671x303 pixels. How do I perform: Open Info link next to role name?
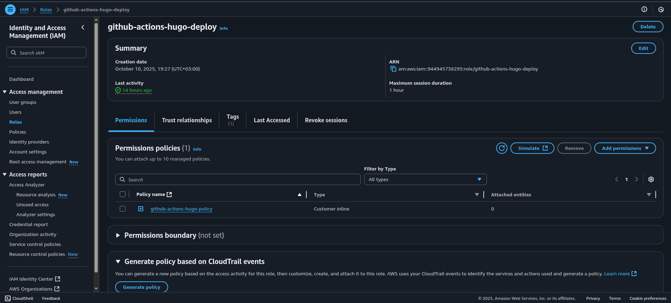pyautogui.click(x=224, y=28)
